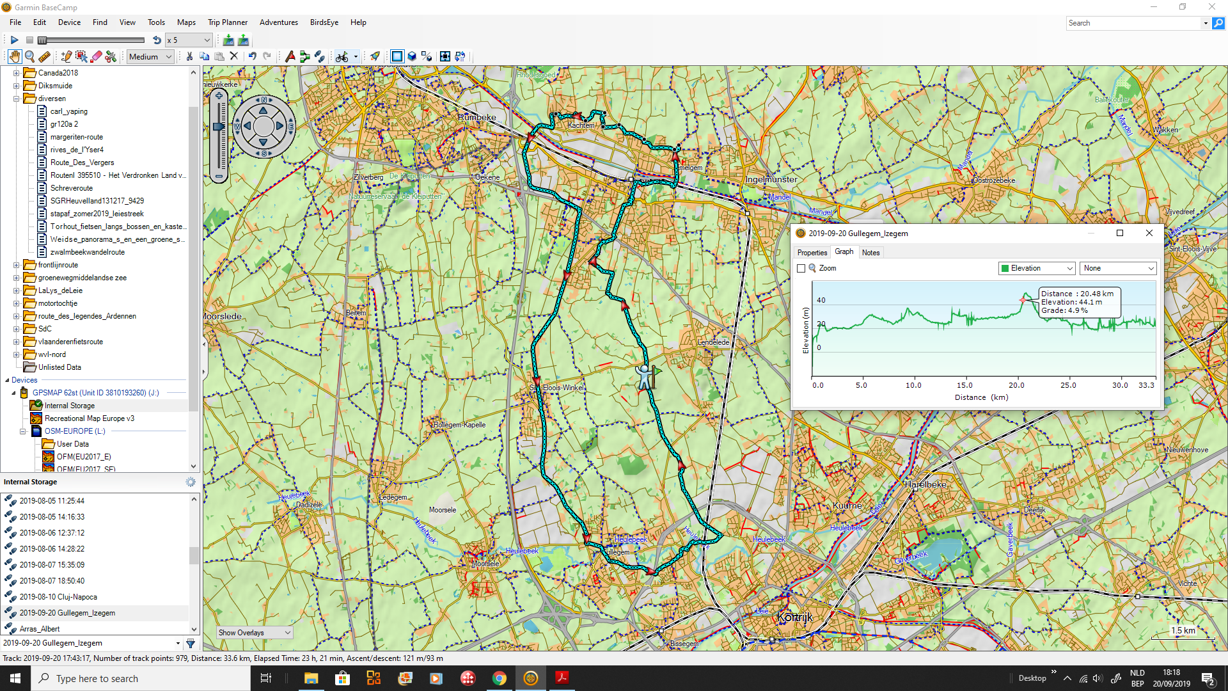This screenshot has height=691, width=1228.
Task: Play the track playback
Action: 14,40
